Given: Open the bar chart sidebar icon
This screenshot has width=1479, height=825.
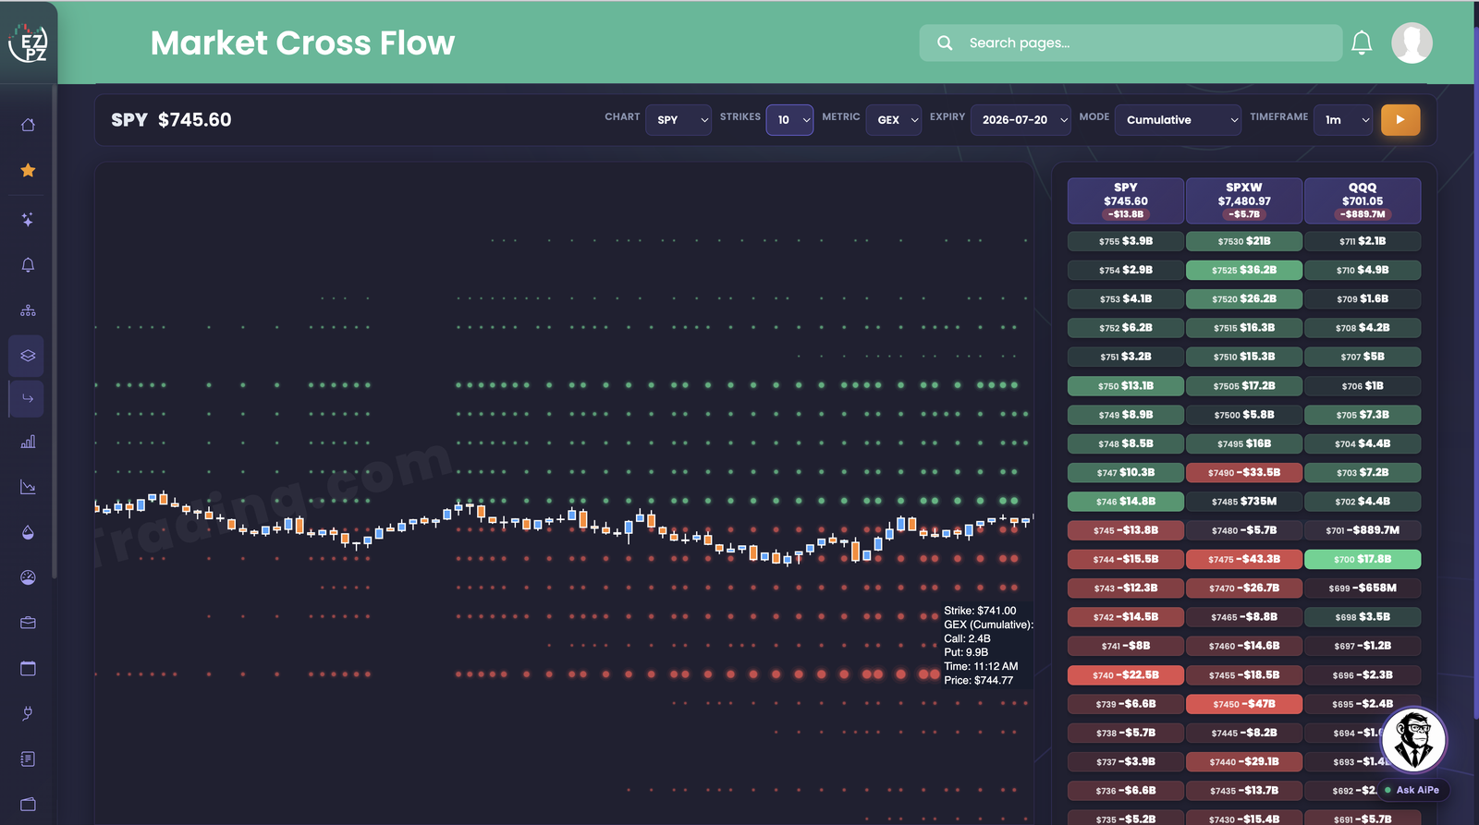Looking at the screenshot, I should 28,442.
